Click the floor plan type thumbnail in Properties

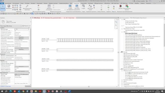[3, 22]
